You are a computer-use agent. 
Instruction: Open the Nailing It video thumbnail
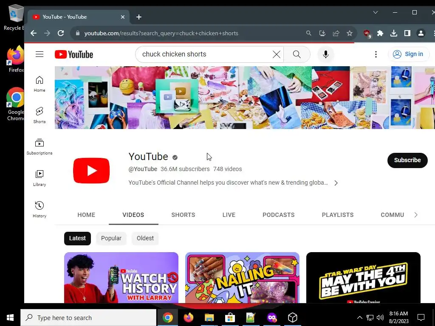click(x=242, y=278)
